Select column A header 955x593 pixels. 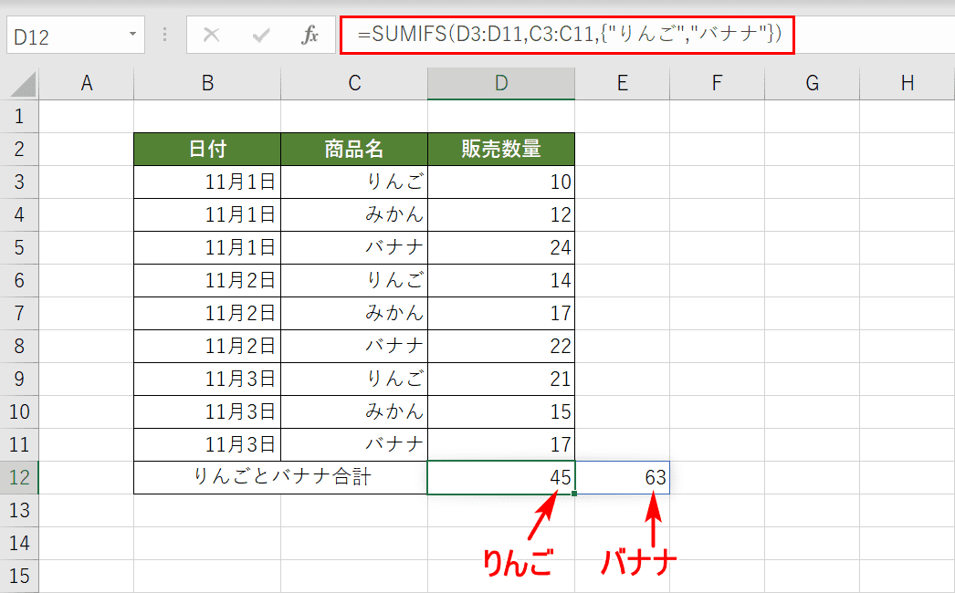(87, 83)
